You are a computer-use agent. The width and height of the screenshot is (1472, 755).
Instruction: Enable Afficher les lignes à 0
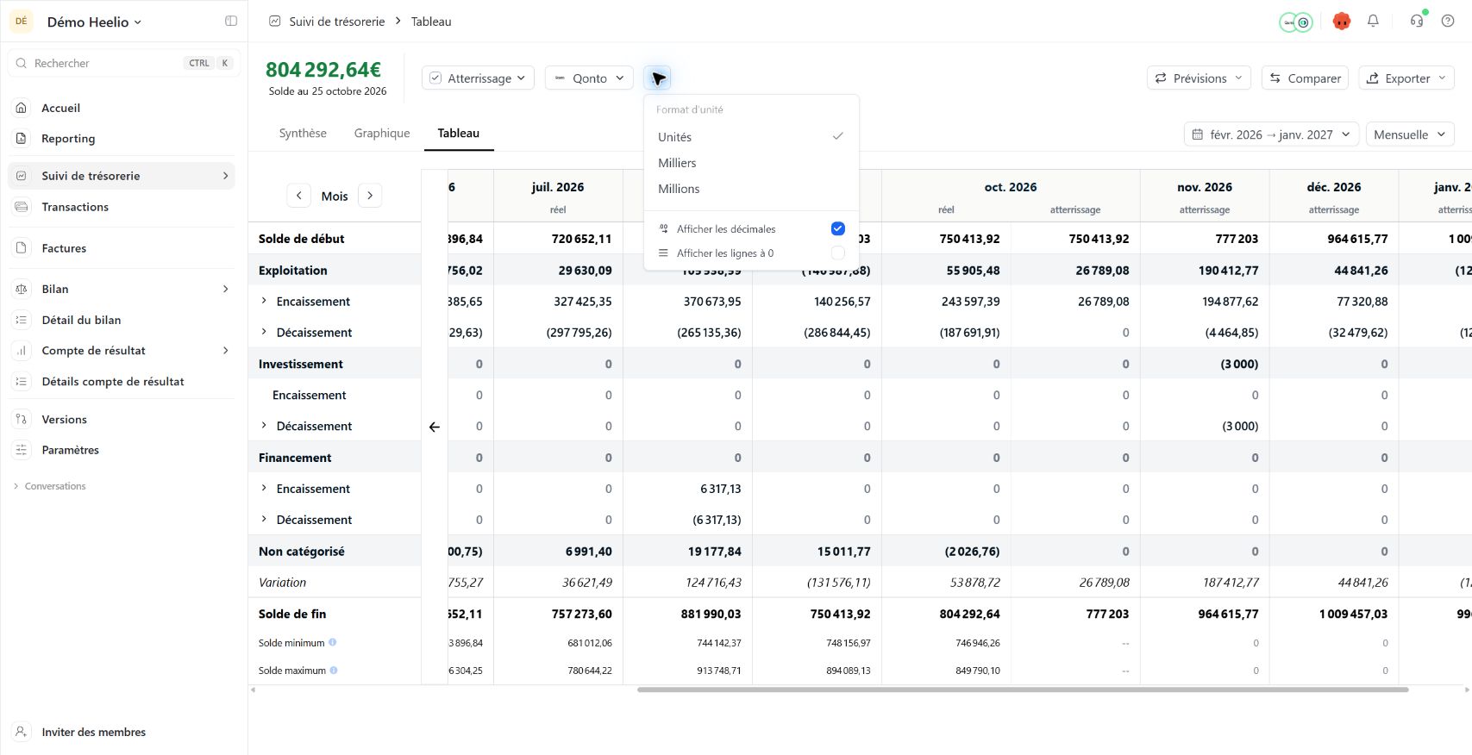click(x=837, y=253)
